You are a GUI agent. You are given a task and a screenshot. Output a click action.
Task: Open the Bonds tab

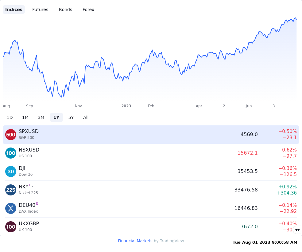coord(65,10)
